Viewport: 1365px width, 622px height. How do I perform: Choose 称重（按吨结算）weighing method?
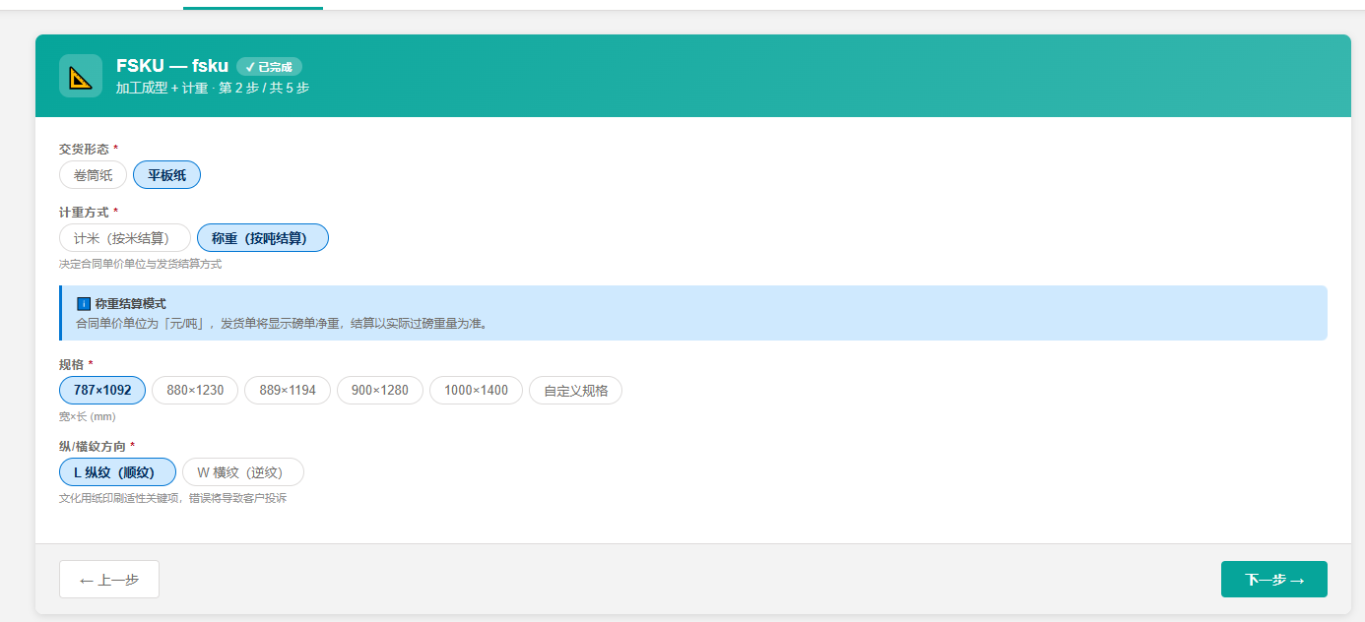coord(262,238)
